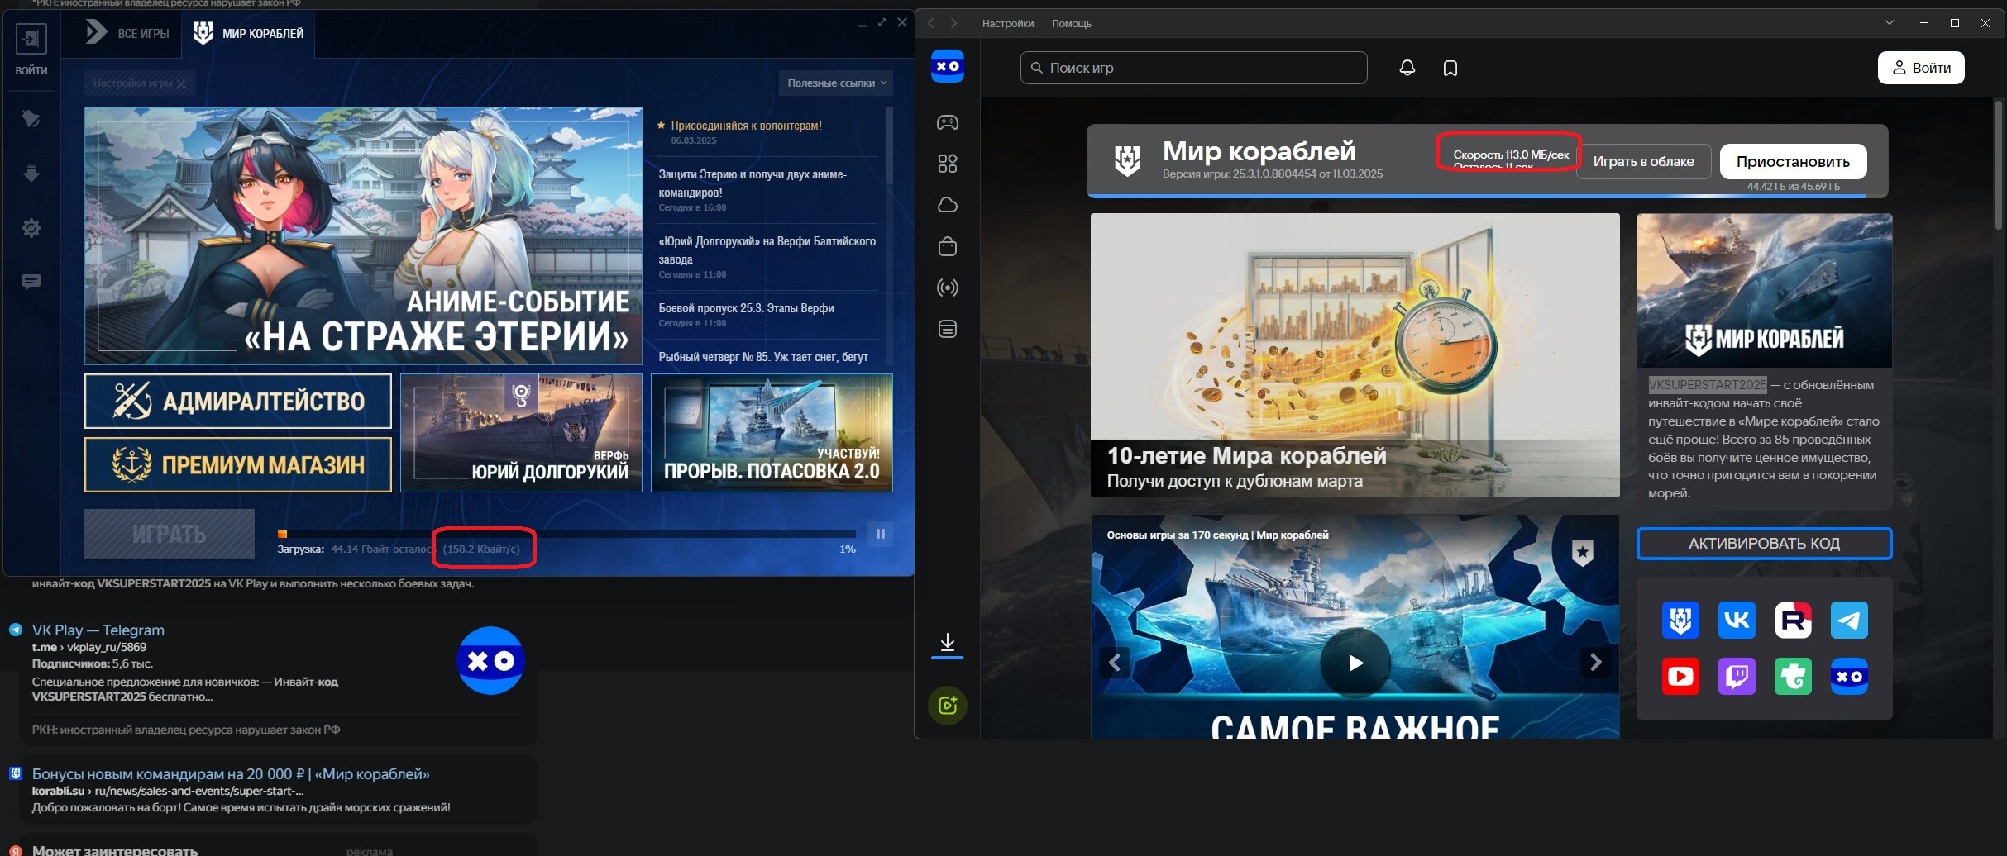Click the launcher news list scrollbar
Screen dimensions: 2007x856
point(889,145)
